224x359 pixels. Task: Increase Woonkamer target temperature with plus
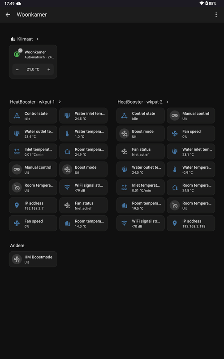pyautogui.click(x=49, y=70)
